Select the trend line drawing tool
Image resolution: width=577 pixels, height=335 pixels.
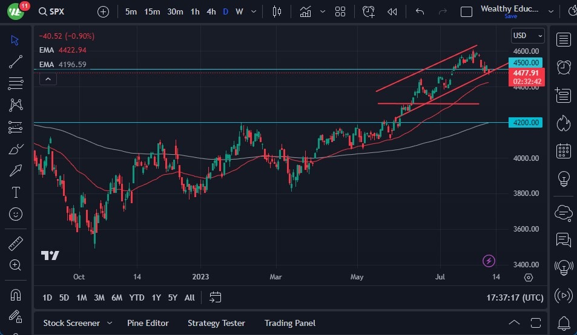16,61
